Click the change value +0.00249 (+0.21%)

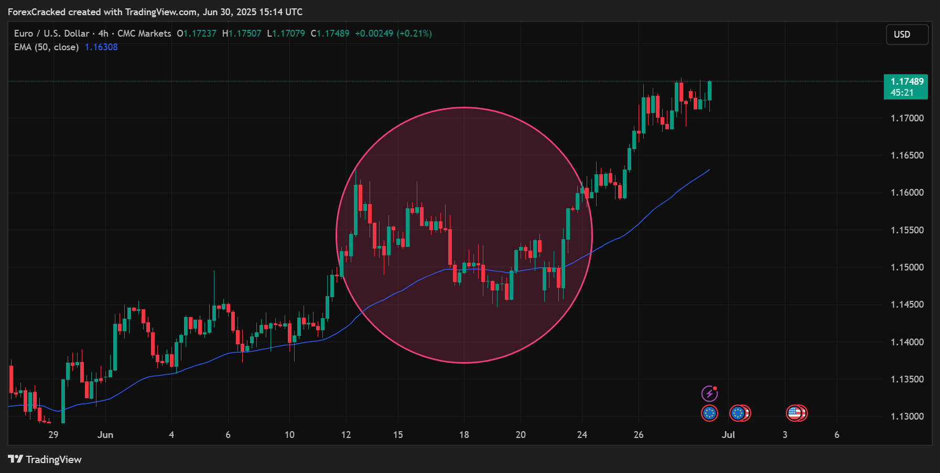click(393, 33)
